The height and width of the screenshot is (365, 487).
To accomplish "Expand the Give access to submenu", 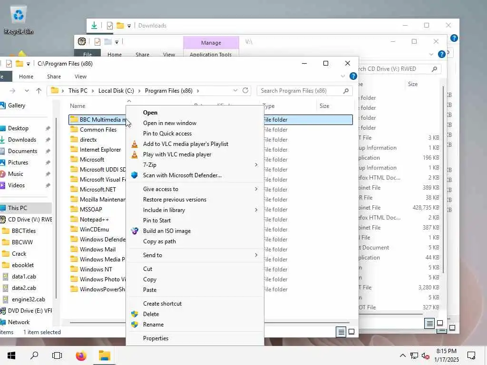I will click(256, 189).
